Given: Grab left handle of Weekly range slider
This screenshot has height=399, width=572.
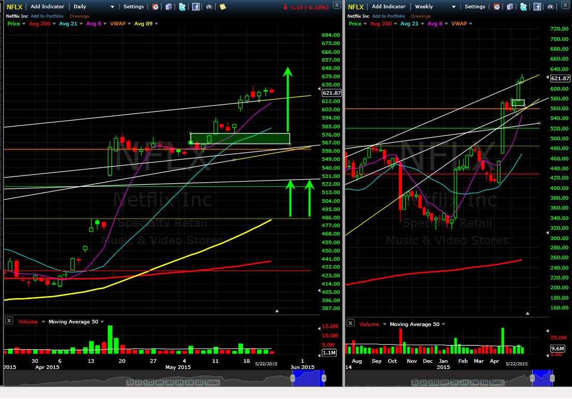Looking at the screenshot, I should 533,378.
